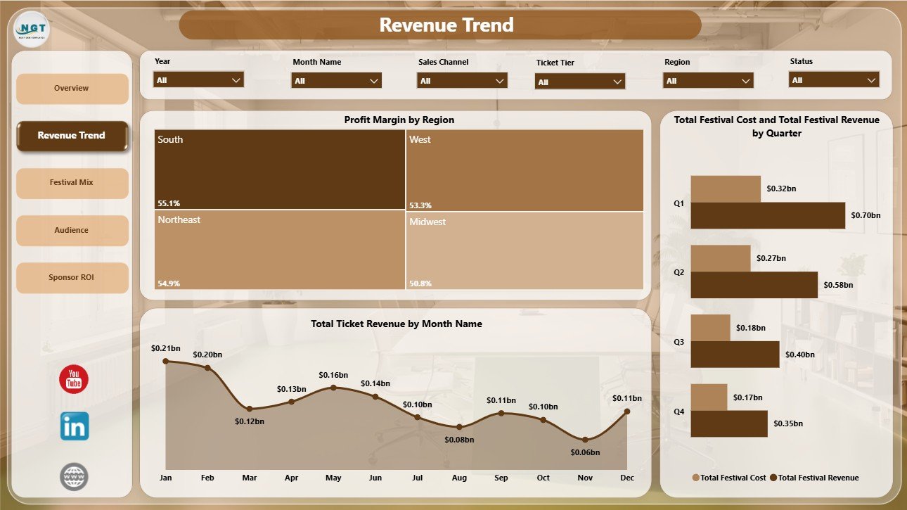This screenshot has width=907, height=510.
Task: Open the Region filter dropdown
Action: (x=708, y=80)
